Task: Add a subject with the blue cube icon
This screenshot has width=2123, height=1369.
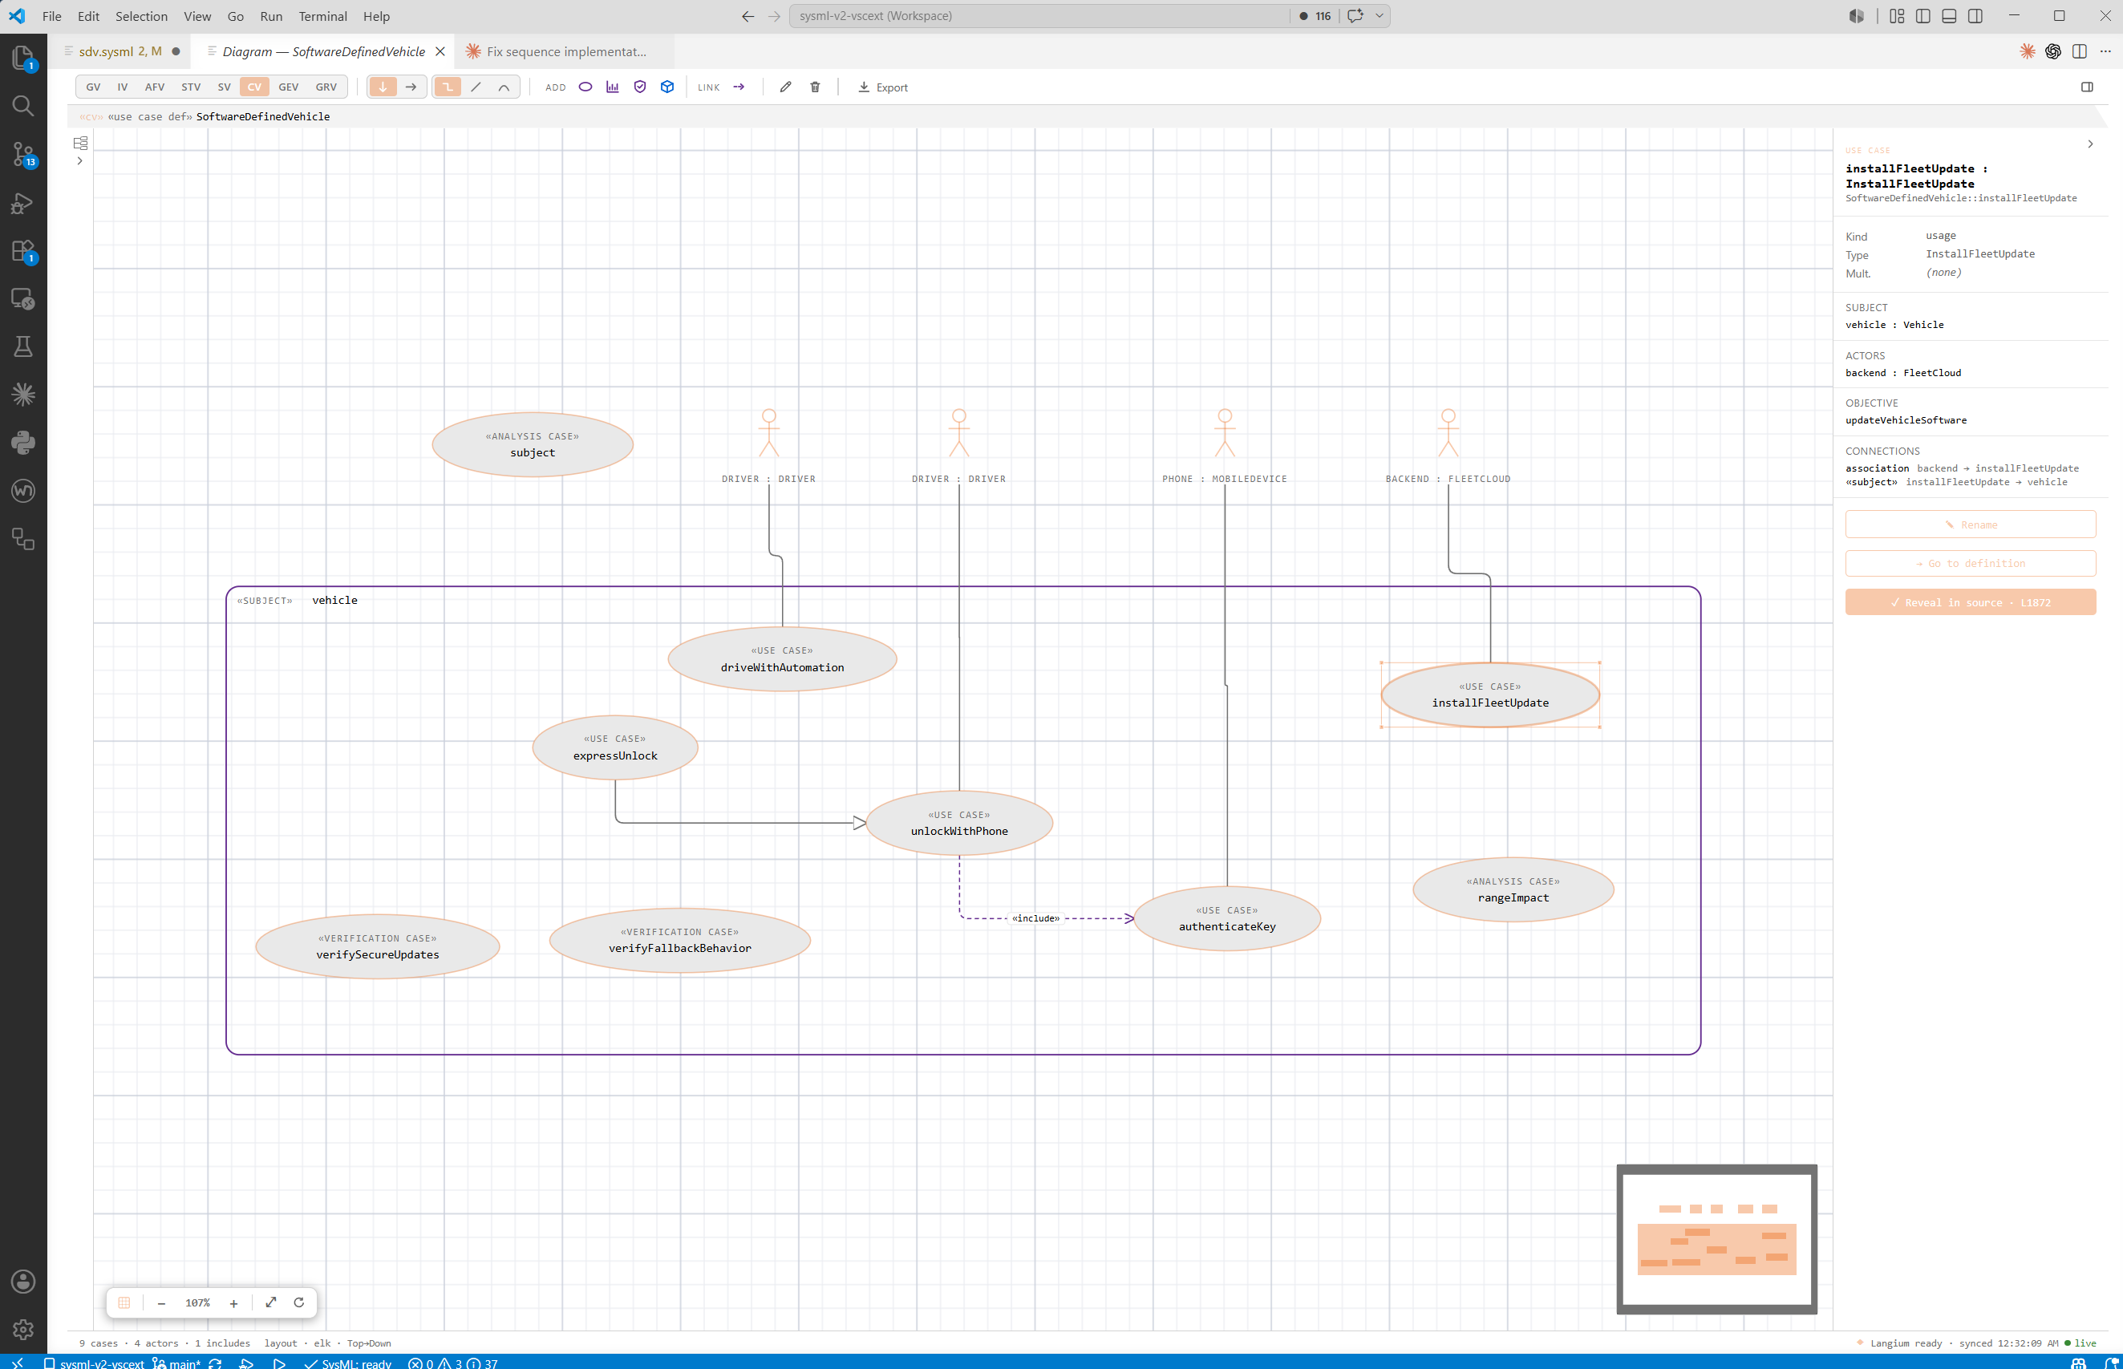Action: point(667,87)
